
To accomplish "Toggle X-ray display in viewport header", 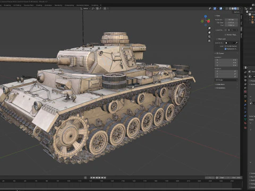I will click(227, 8).
